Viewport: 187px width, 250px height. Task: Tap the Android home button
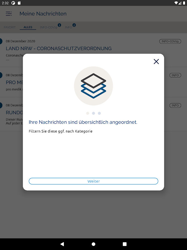point(93,244)
